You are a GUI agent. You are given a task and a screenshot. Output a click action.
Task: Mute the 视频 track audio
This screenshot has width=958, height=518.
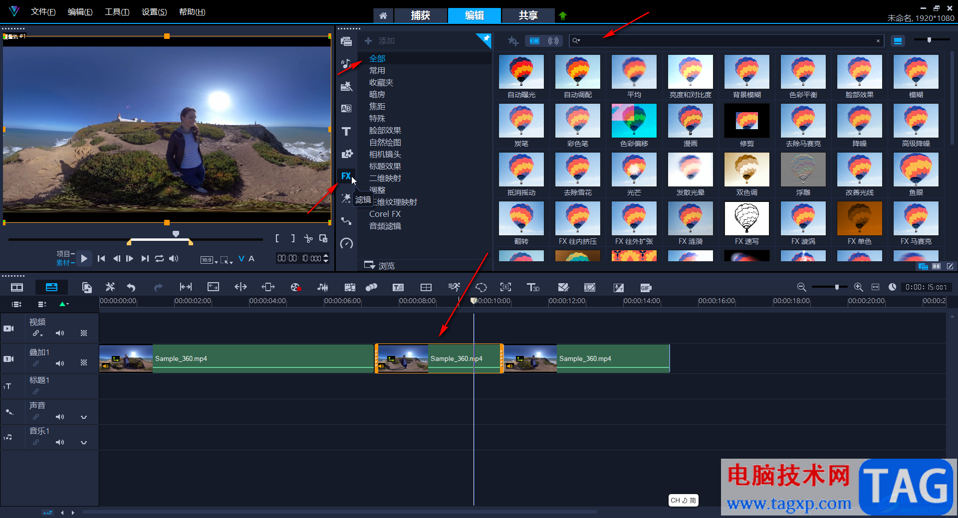tap(60, 333)
